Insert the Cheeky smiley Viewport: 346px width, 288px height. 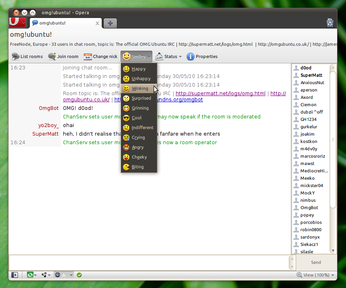point(139,157)
